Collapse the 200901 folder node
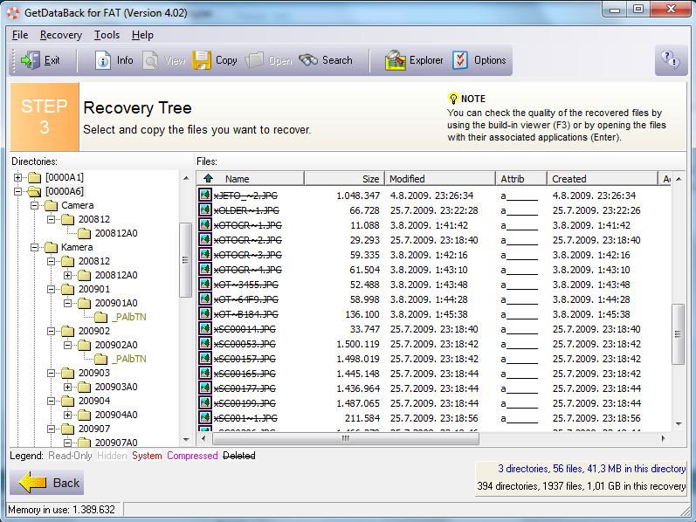Image resolution: width=696 pixels, height=522 pixels. (x=51, y=290)
